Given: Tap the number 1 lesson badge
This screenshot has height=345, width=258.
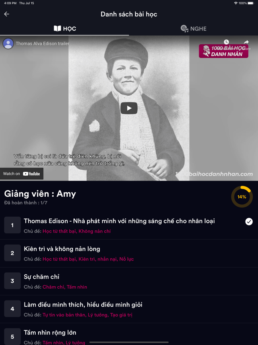Looking at the screenshot, I should 12,225.
